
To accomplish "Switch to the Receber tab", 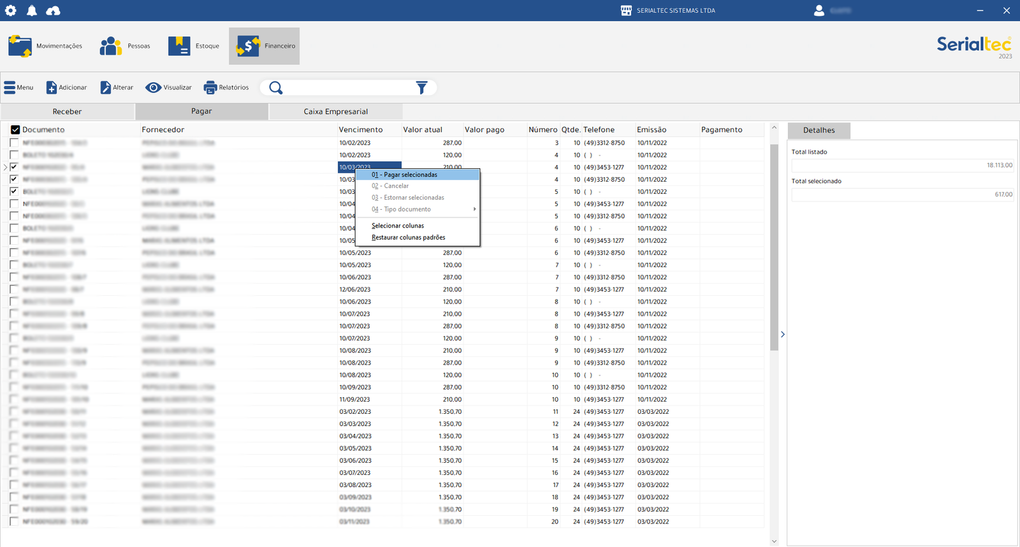I will point(67,112).
